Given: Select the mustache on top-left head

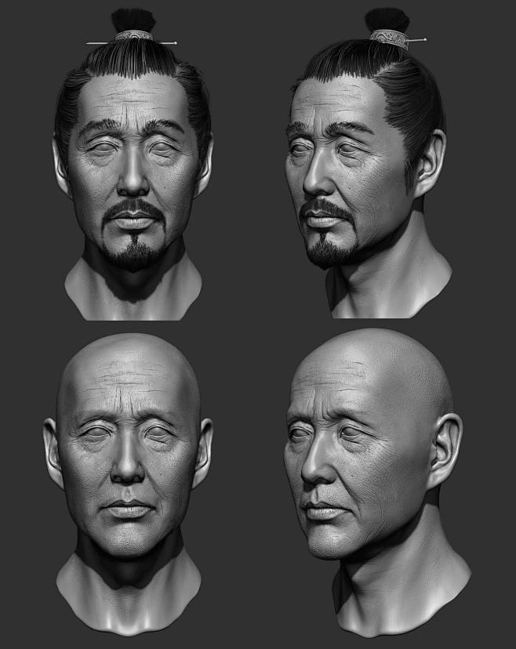Looking at the screenshot, I should 134,208.
